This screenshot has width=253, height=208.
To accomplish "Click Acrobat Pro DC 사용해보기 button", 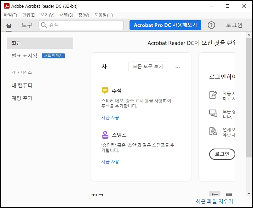I will [x=165, y=25].
